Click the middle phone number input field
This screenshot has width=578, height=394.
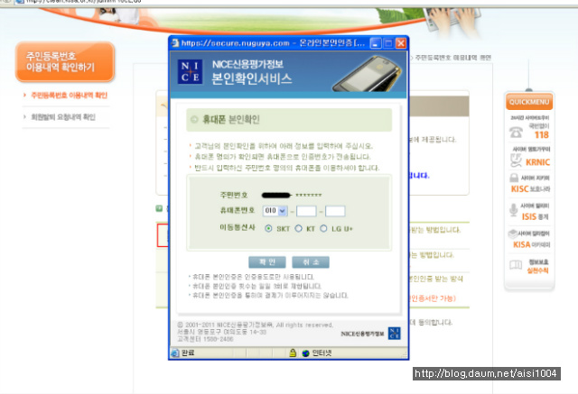click(x=306, y=211)
